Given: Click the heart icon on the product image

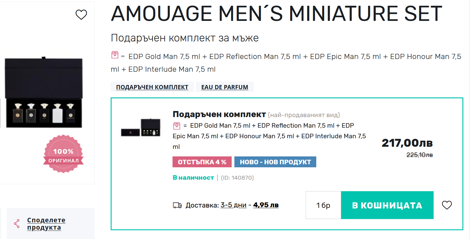Looking at the screenshot, I should coord(81,15).
